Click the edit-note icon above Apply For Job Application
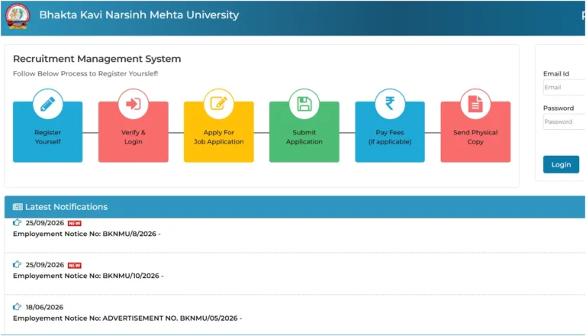 (x=219, y=103)
